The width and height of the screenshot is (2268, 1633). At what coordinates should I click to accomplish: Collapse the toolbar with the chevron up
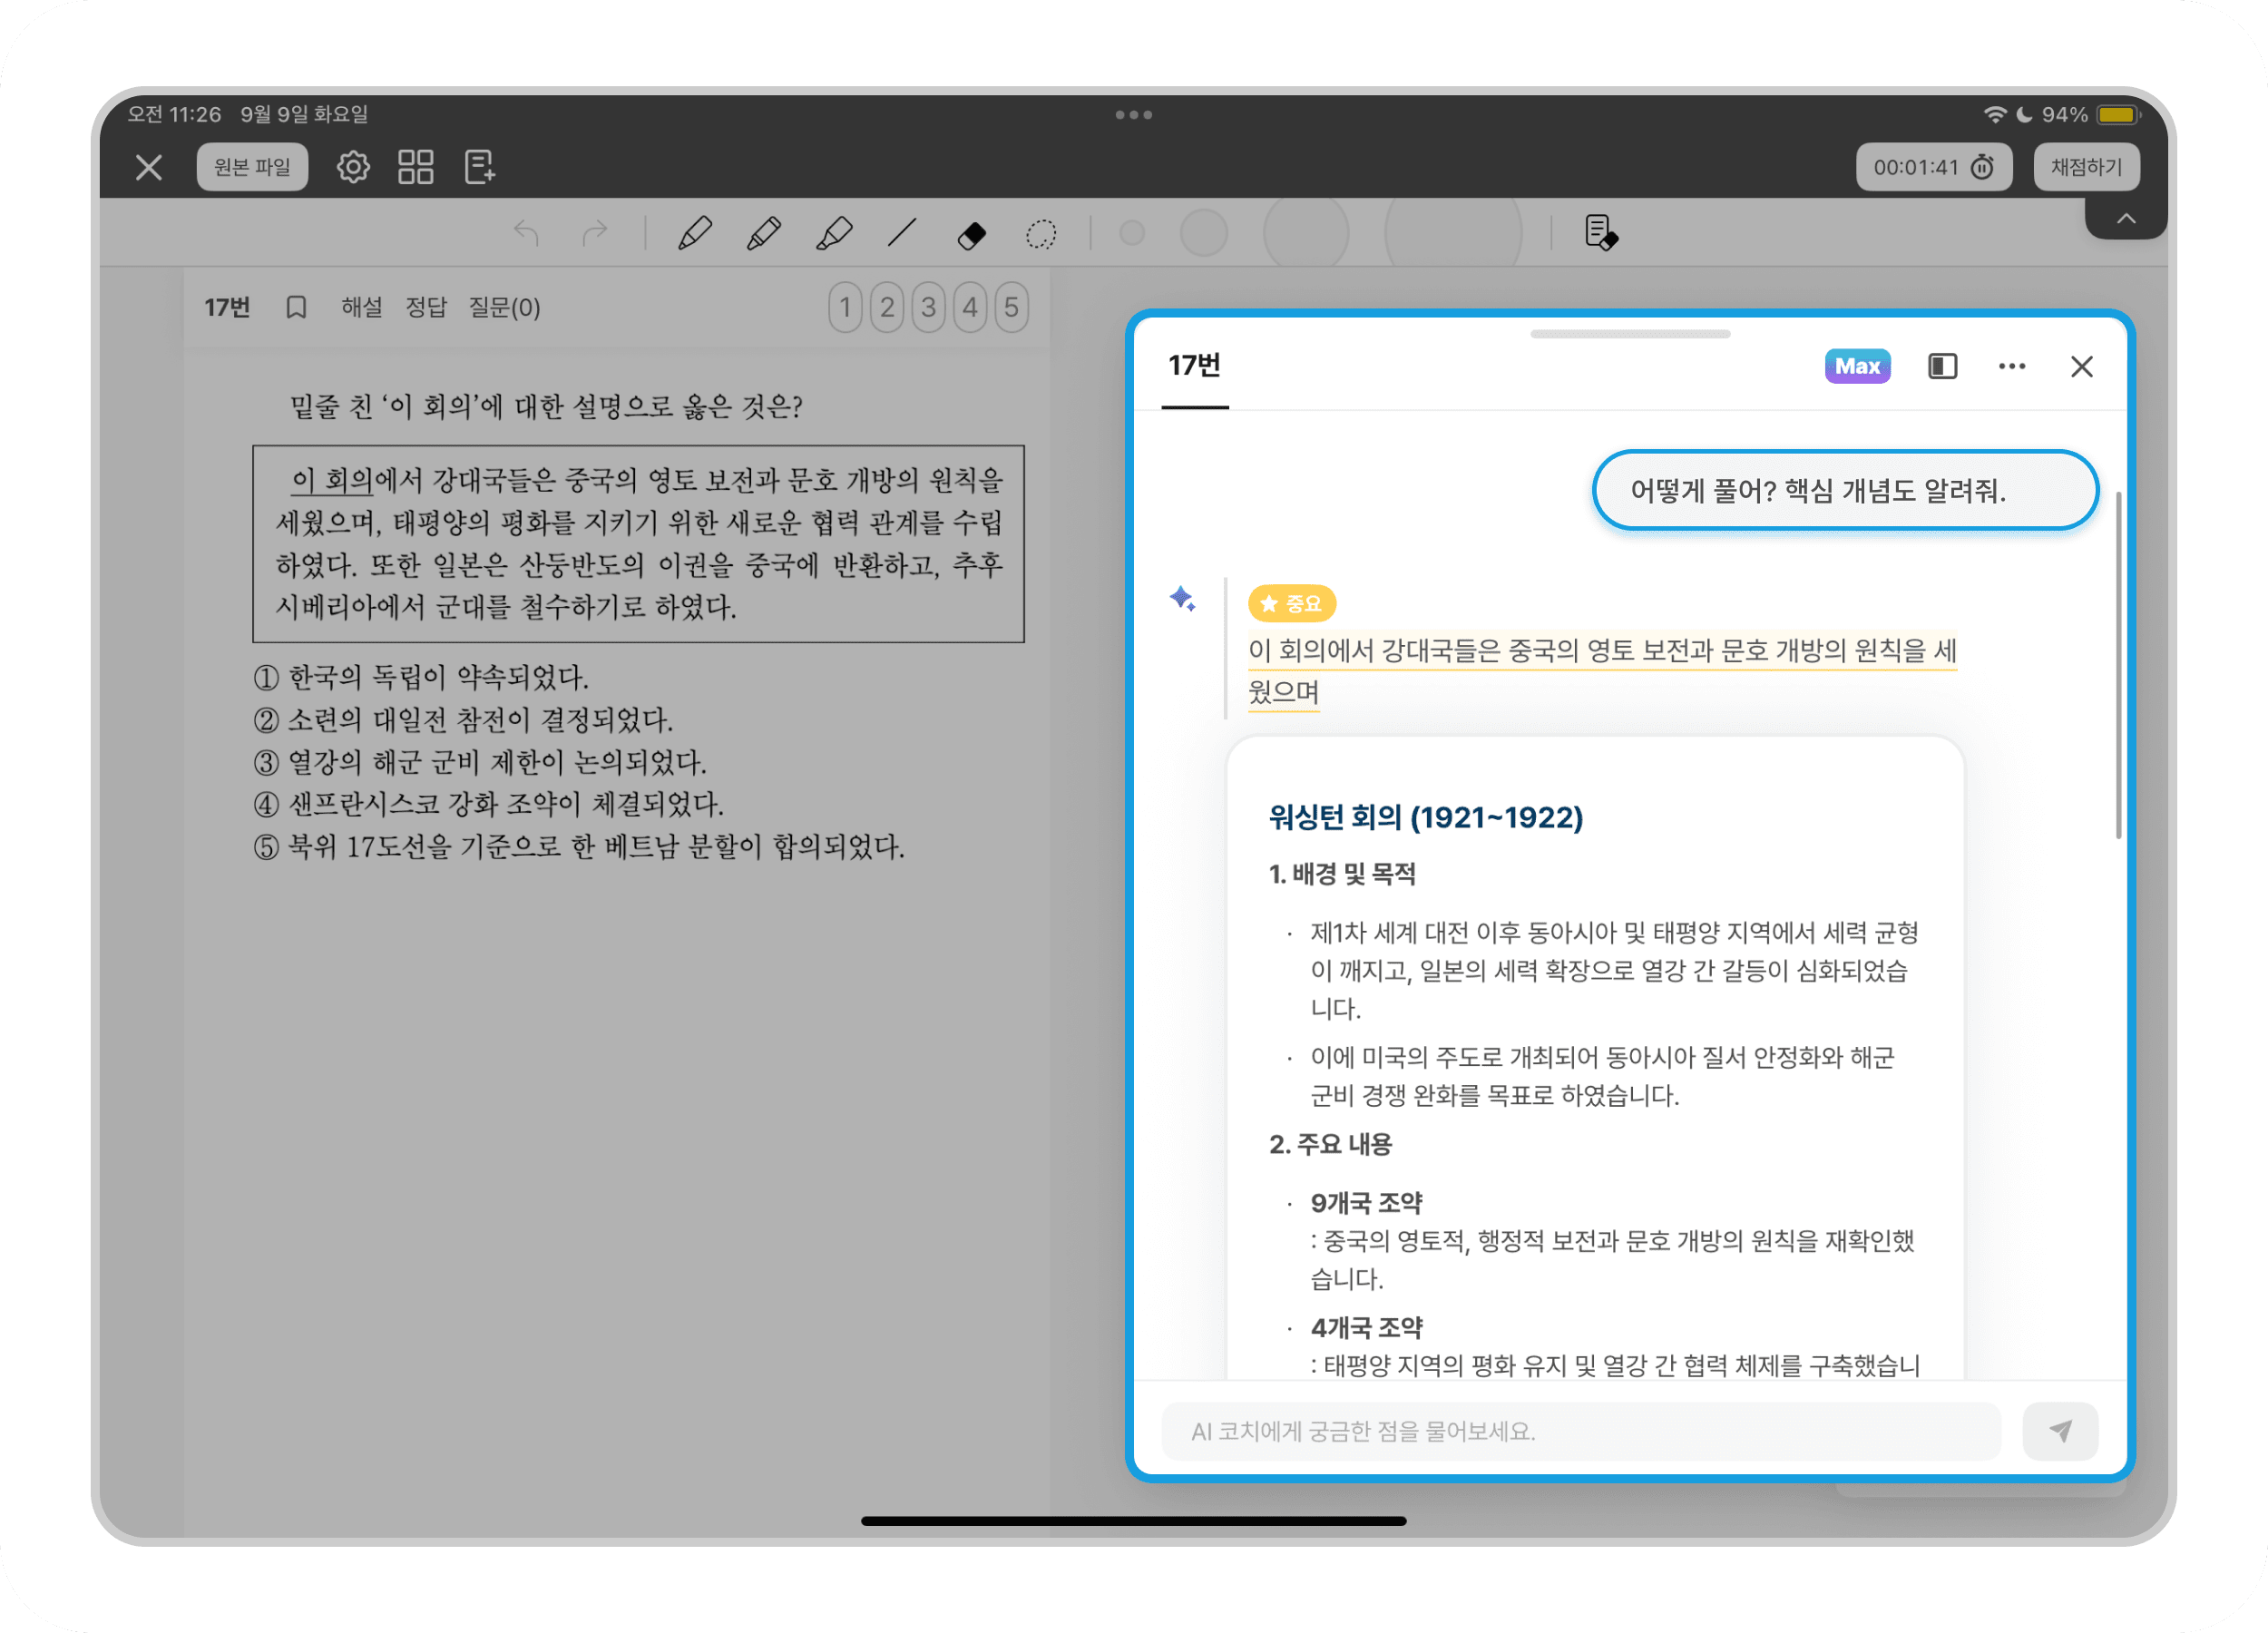[2126, 218]
